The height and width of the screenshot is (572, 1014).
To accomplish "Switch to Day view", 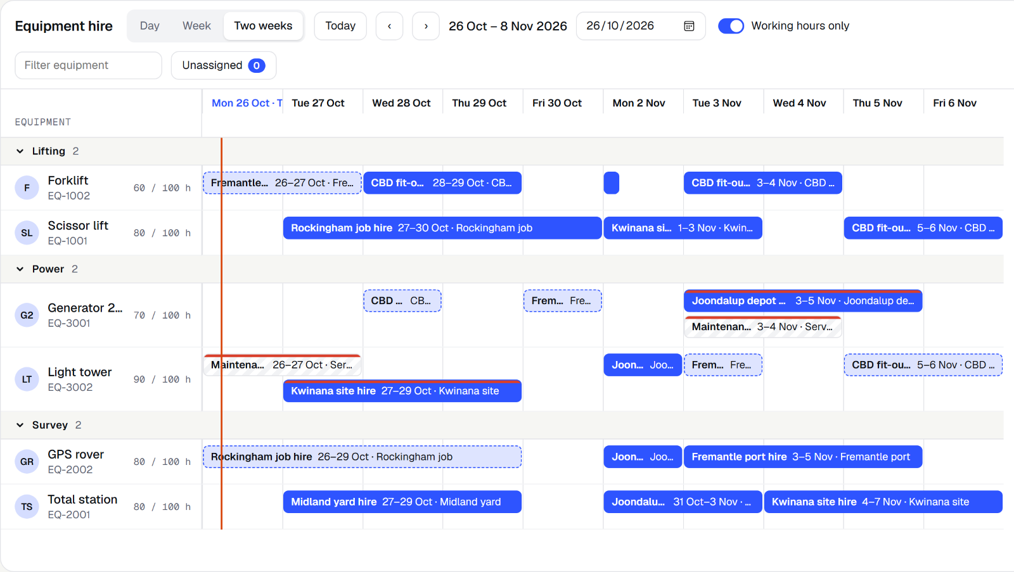I will pos(150,26).
